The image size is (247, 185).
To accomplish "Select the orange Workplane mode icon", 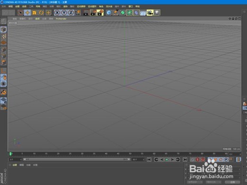I will click(x=3, y=43).
